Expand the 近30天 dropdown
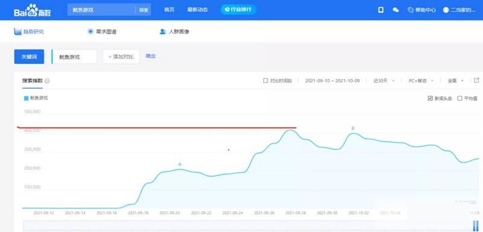 [384, 81]
